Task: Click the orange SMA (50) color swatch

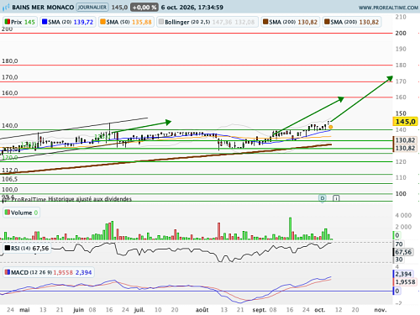Action: coord(102,22)
